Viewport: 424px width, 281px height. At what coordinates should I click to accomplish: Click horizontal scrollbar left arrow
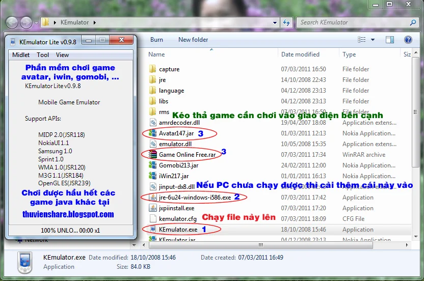click(144, 245)
